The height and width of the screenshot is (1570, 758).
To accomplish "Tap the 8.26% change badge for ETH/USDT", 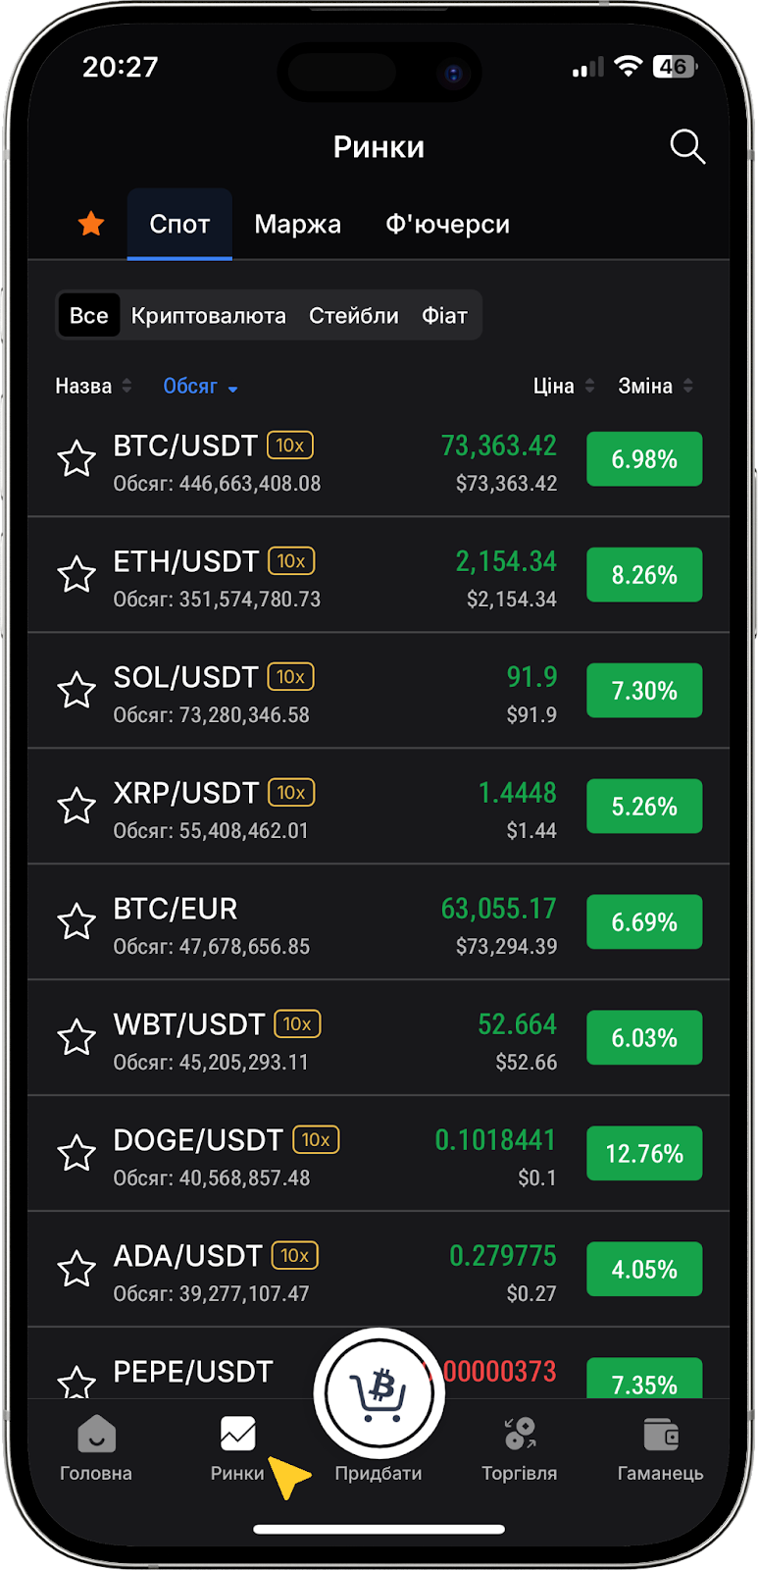I will 644,575.
